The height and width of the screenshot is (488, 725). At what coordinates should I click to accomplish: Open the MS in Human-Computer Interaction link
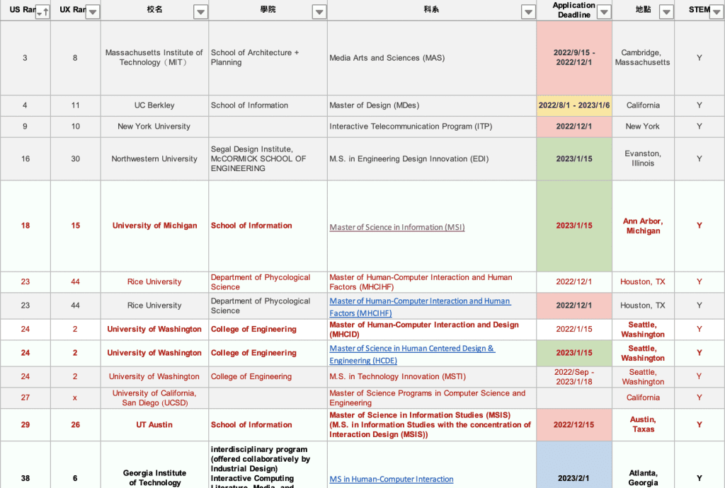(x=391, y=480)
